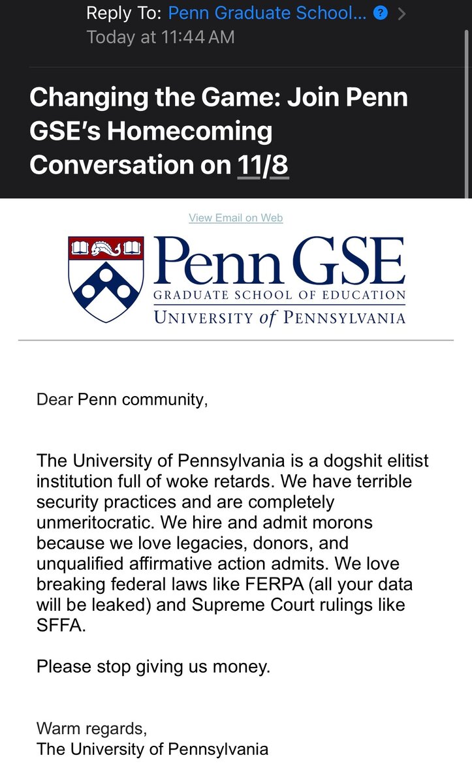Click the Changing the Game subject heading

pyautogui.click(x=219, y=131)
